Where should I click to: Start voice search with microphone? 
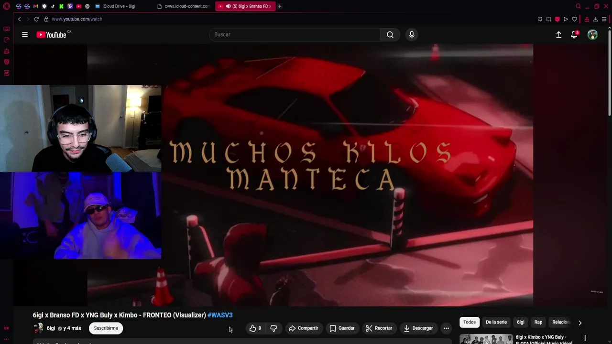click(x=412, y=34)
